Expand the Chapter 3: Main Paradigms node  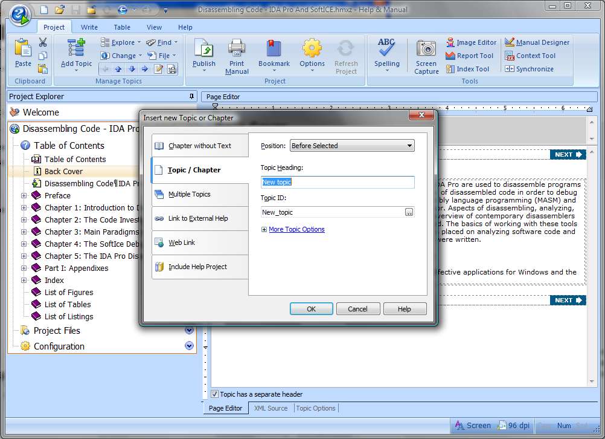pyautogui.click(x=24, y=232)
